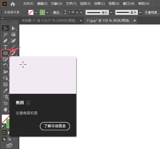Click the stroke weight value field
The height and width of the screenshot is (149, 160).
tap(73, 13)
